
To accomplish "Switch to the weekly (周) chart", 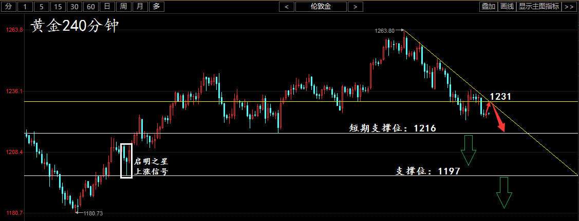I will [x=123, y=7].
